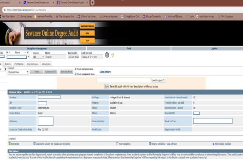Click the circular refresh audit icon
The width and height of the screenshot is (243, 162).
107,55
